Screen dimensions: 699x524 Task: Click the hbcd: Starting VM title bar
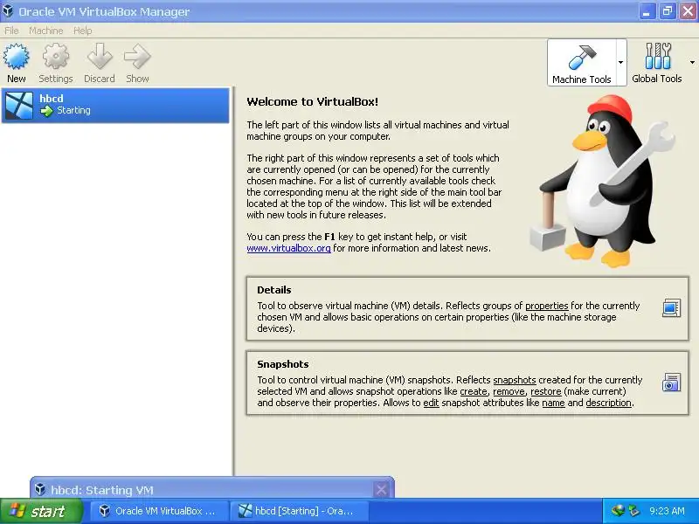point(211,489)
